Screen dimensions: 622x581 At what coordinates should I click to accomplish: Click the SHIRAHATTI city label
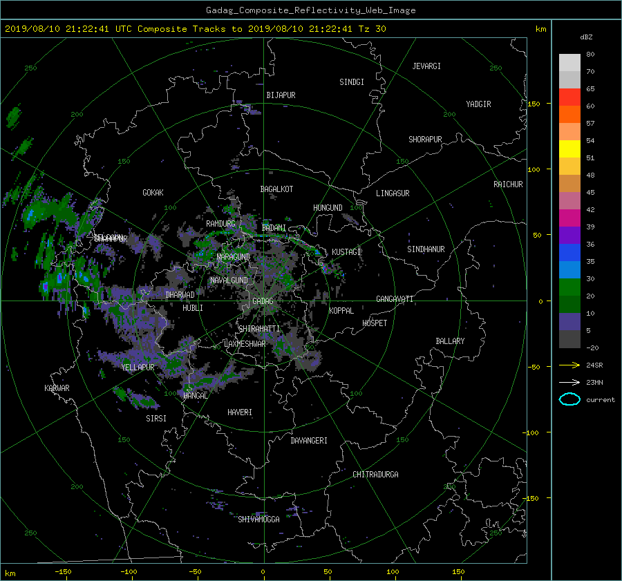[259, 329]
